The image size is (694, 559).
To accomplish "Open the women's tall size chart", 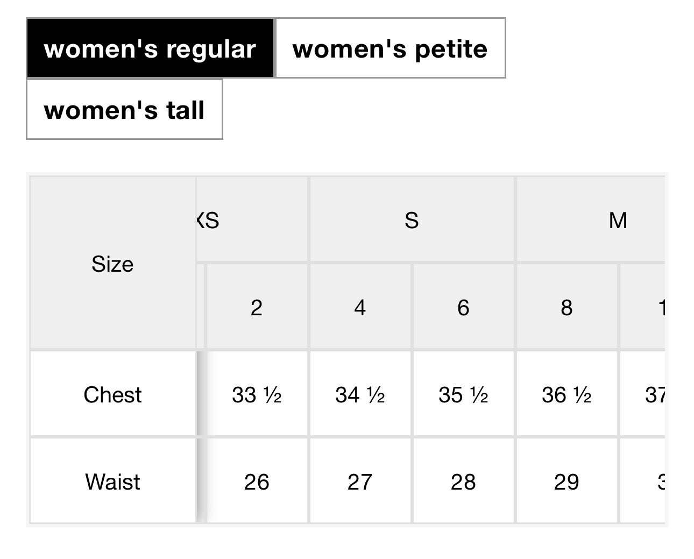I will tap(124, 109).
